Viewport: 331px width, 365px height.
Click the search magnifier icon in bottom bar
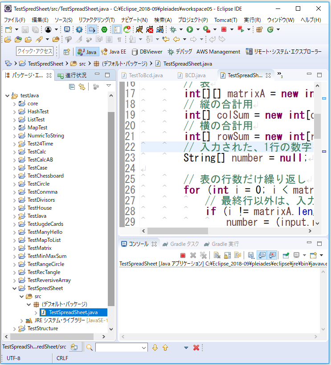[x=89, y=348]
